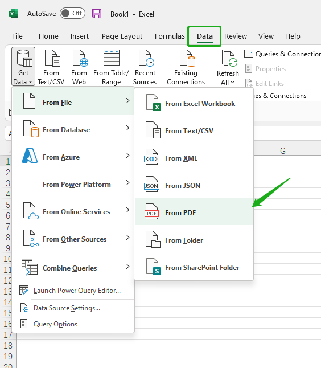Launch Power Query Editor
Viewport: 321px width, 368px height.
(73, 291)
